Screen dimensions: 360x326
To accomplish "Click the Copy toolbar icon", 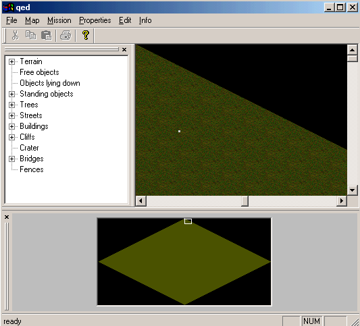I will coord(30,35).
